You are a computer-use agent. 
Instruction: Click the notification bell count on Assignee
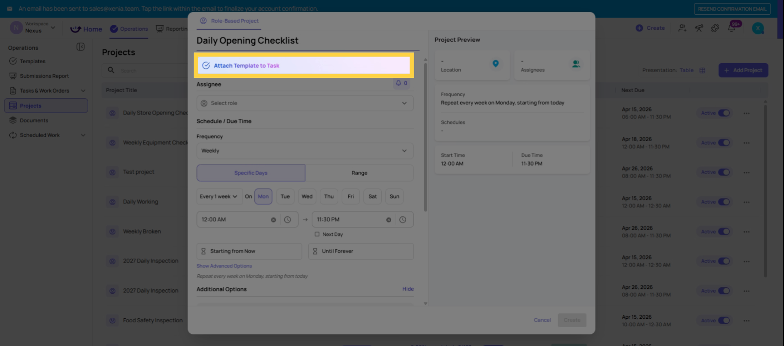[x=401, y=83]
